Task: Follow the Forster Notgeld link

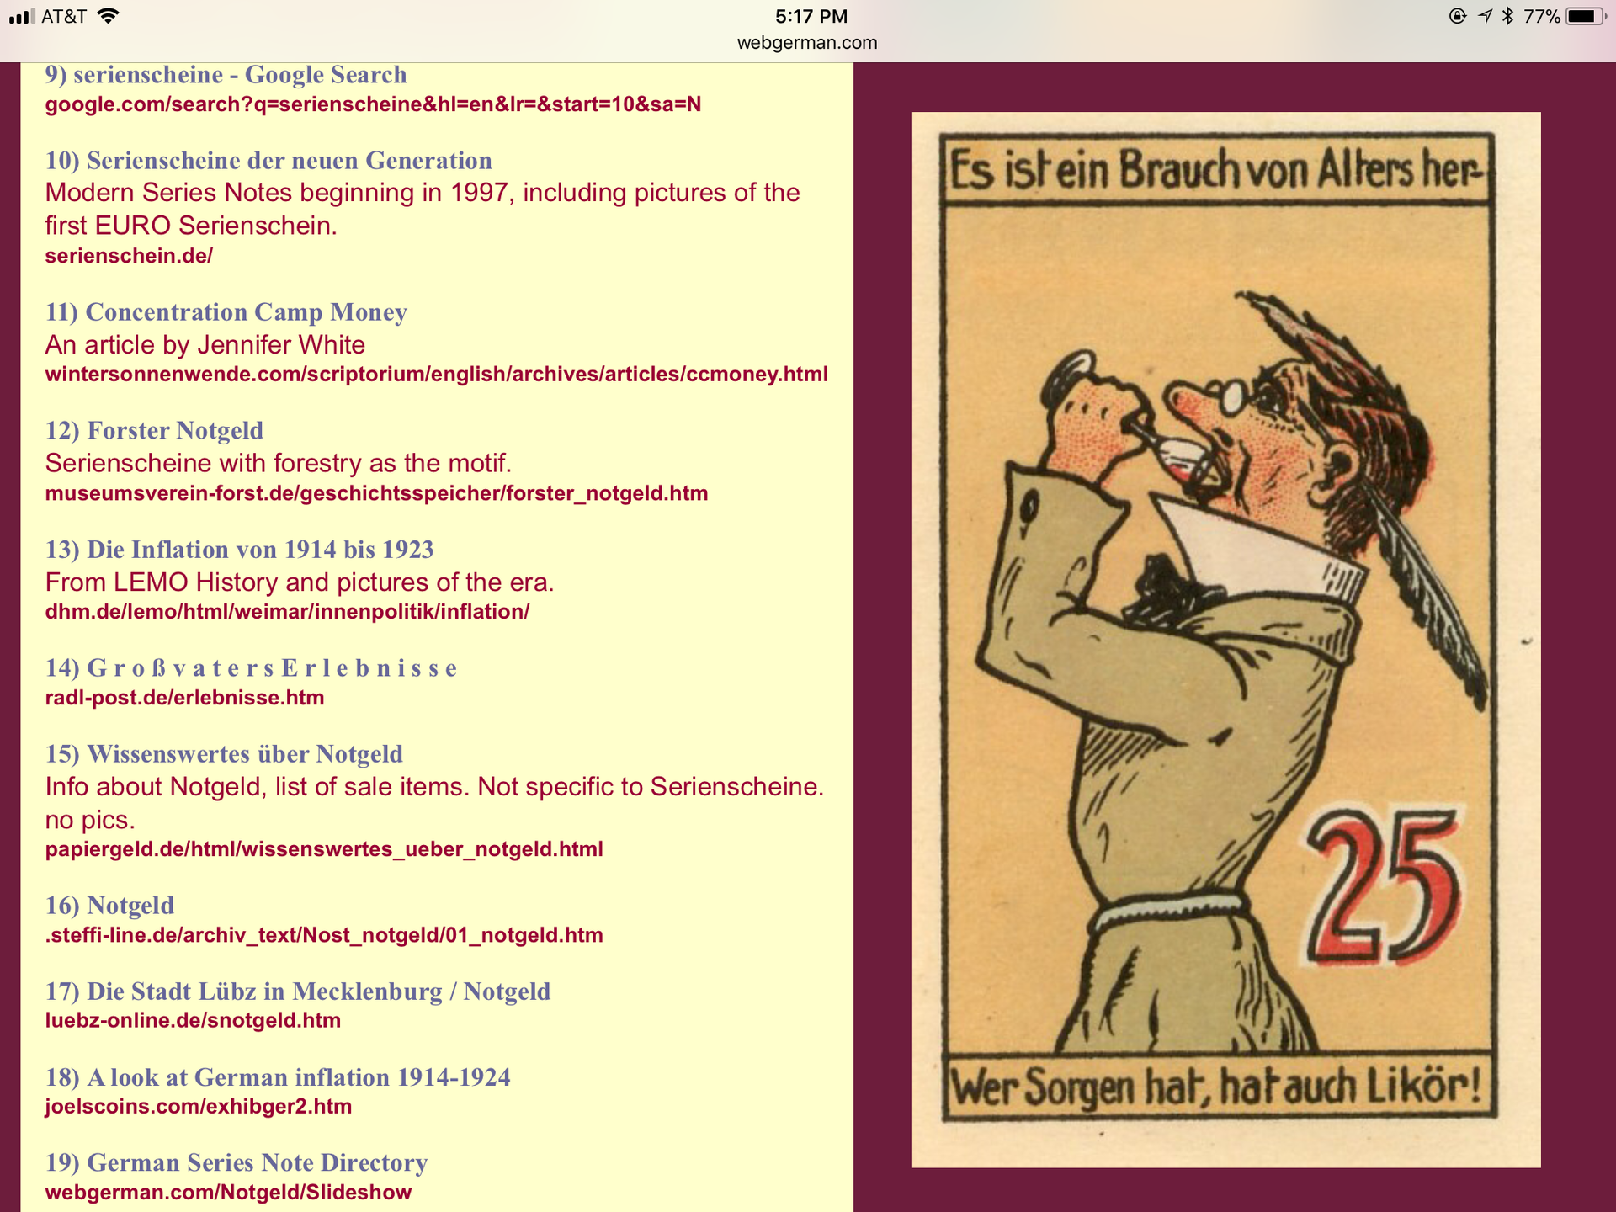Action: click(154, 431)
